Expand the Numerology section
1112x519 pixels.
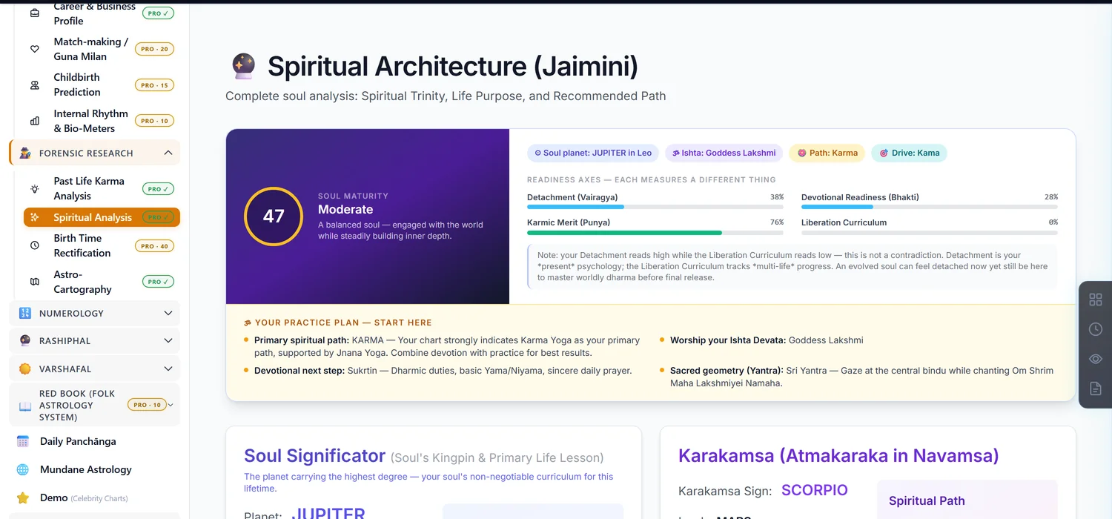pos(95,313)
